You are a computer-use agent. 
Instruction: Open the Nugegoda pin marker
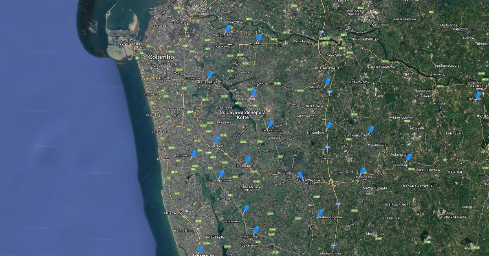point(217,139)
